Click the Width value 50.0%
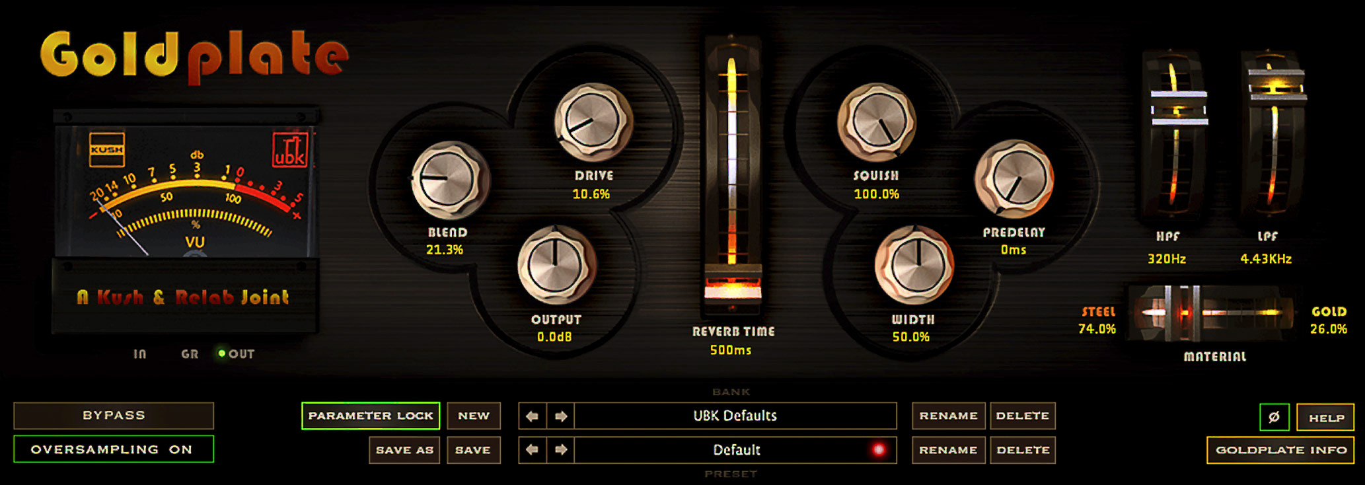 coord(911,337)
